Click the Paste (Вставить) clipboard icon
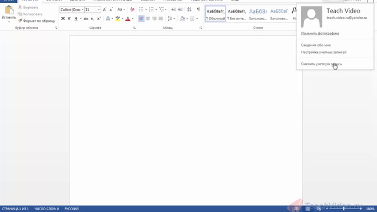 (9, 11)
